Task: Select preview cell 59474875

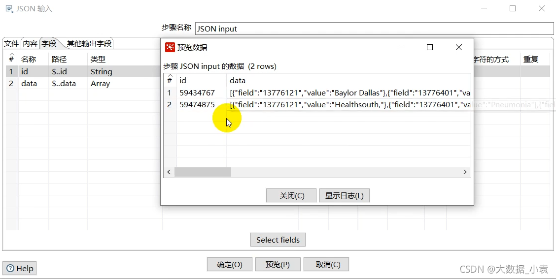Action: coord(202,105)
